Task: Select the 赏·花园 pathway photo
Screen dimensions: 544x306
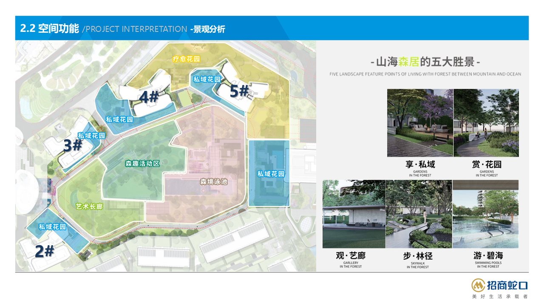Action: click(x=486, y=123)
